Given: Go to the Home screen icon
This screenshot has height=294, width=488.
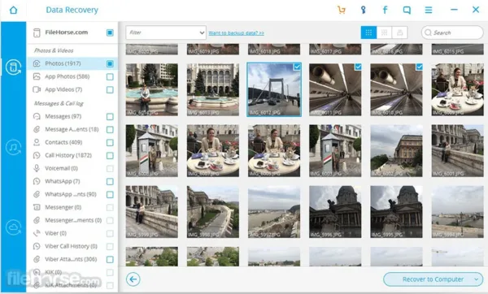Looking at the screenshot, I should pos(13,10).
